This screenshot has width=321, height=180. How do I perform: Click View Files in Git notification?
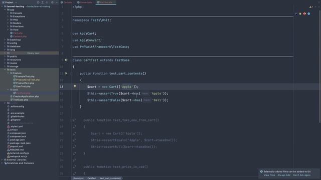tap(269, 175)
